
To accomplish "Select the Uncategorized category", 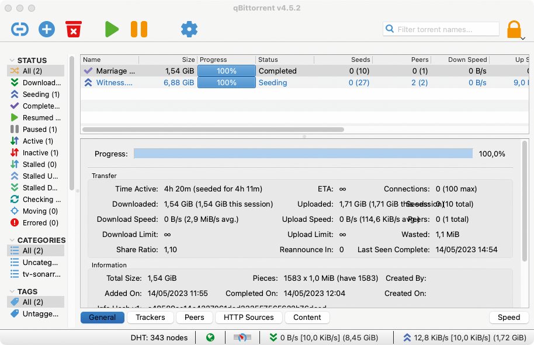I will (x=36, y=262).
